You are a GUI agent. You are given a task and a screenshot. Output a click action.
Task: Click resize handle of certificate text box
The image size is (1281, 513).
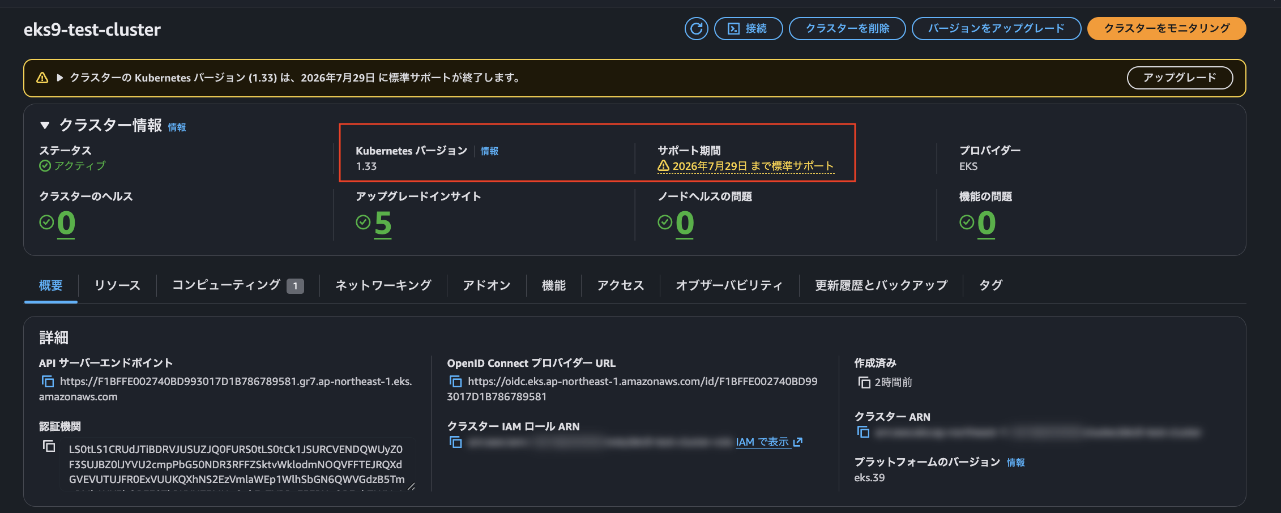(x=411, y=486)
